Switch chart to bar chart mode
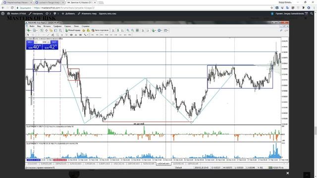This screenshot has height=178, width=317. (x=113, y=30)
